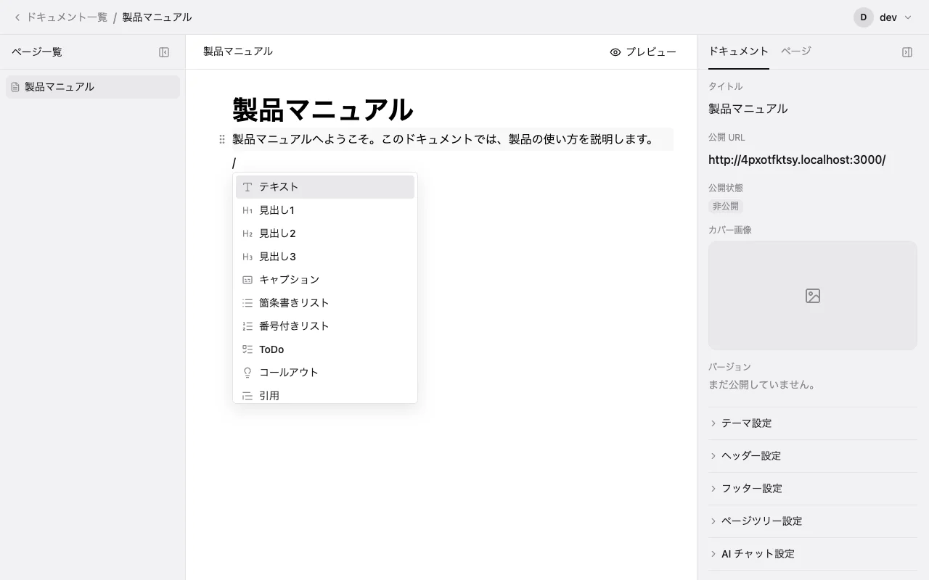This screenshot has width=929, height=580.
Task: Click the まだ公開していません。 version text
Action: click(764, 385)
